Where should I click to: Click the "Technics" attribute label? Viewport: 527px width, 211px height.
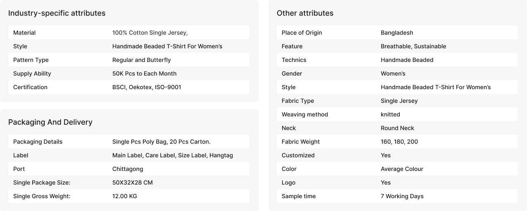pyautogui.click(x=294, y=60)
